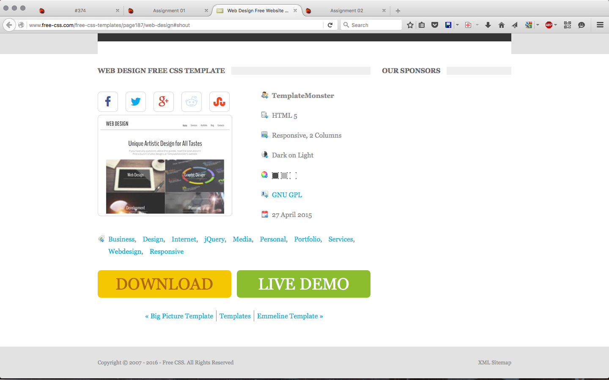The width and height of the screenshot is (609, 380).
Task: Click the red cross extension icon
Action: 468,25
